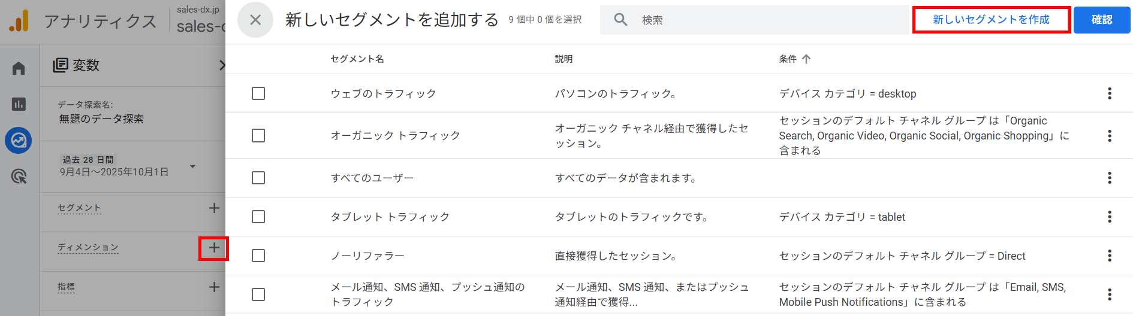This screenshot has height=316, width=1133.
Task: Check the ウェブのトラフィック segment checkbox
Action: click(x=258, y=93)
